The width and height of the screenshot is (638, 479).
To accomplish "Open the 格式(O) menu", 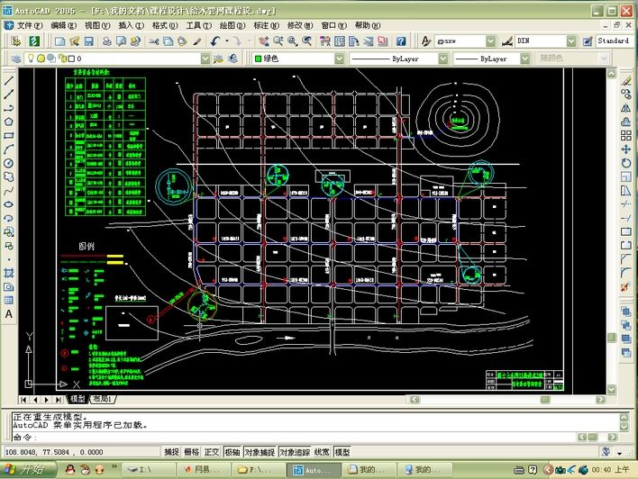I will click(165, 25).
